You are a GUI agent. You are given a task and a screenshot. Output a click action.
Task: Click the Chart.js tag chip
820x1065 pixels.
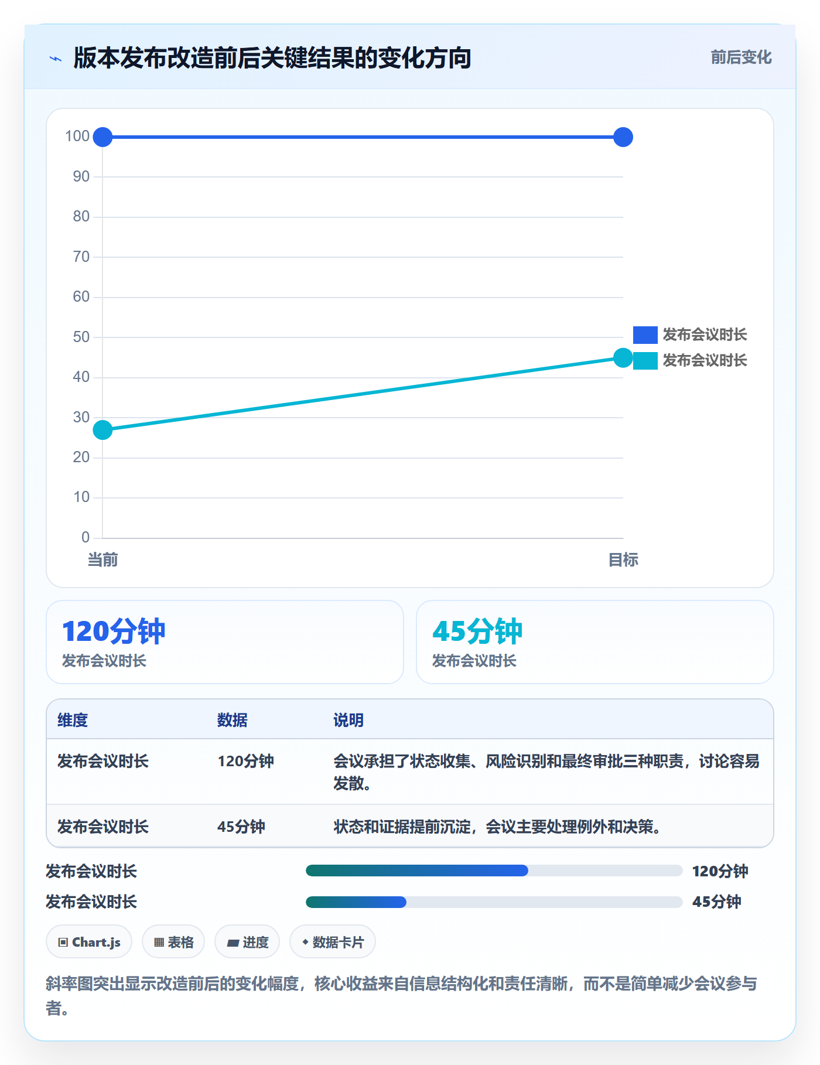pos(89,942)
